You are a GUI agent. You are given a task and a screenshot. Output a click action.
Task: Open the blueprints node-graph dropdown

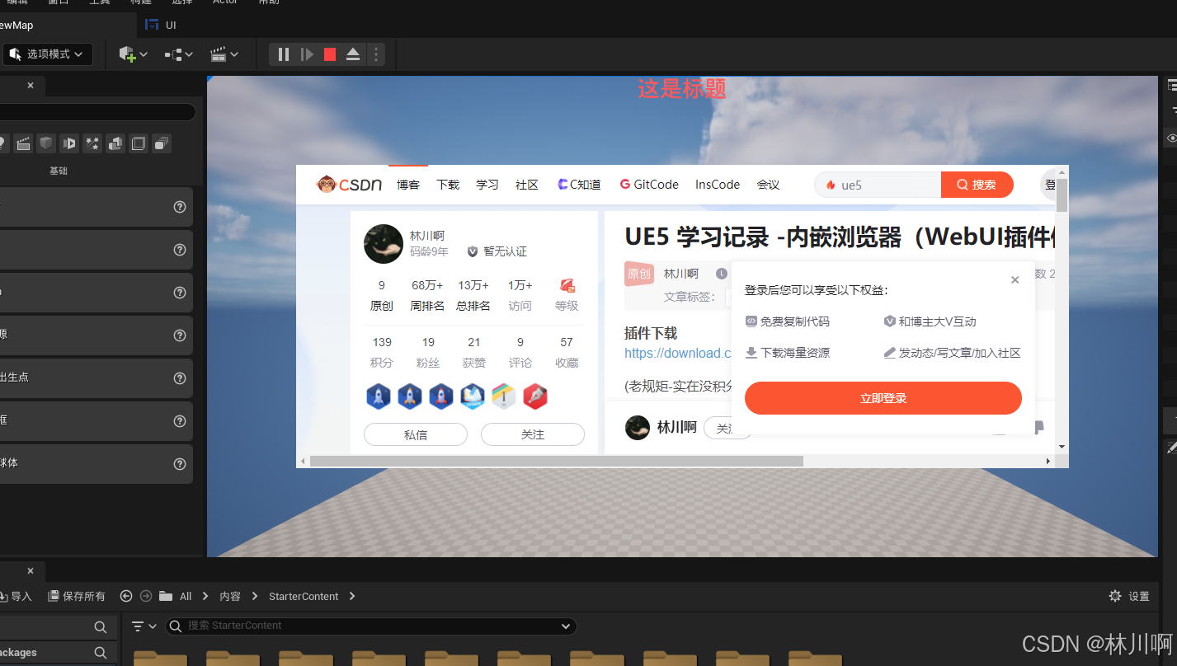tap(178, 54)
